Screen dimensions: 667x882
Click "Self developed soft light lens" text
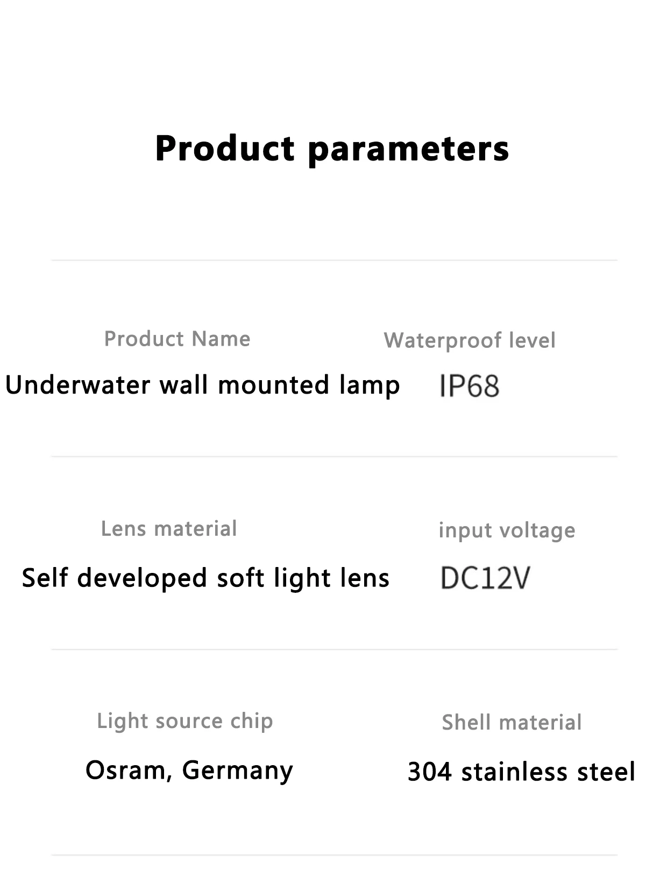click(205, 578)
